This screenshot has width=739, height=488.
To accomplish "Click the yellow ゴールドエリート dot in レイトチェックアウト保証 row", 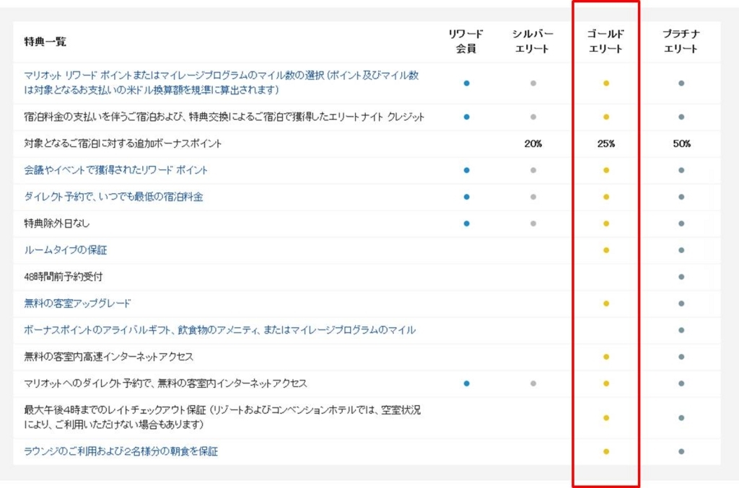I will pos(606,417).
